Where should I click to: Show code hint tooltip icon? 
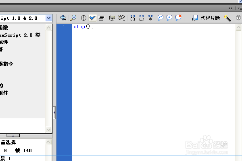[x=112, y=18]
